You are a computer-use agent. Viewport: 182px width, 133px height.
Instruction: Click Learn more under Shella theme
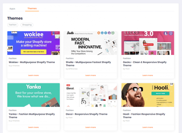click(91, 75)
